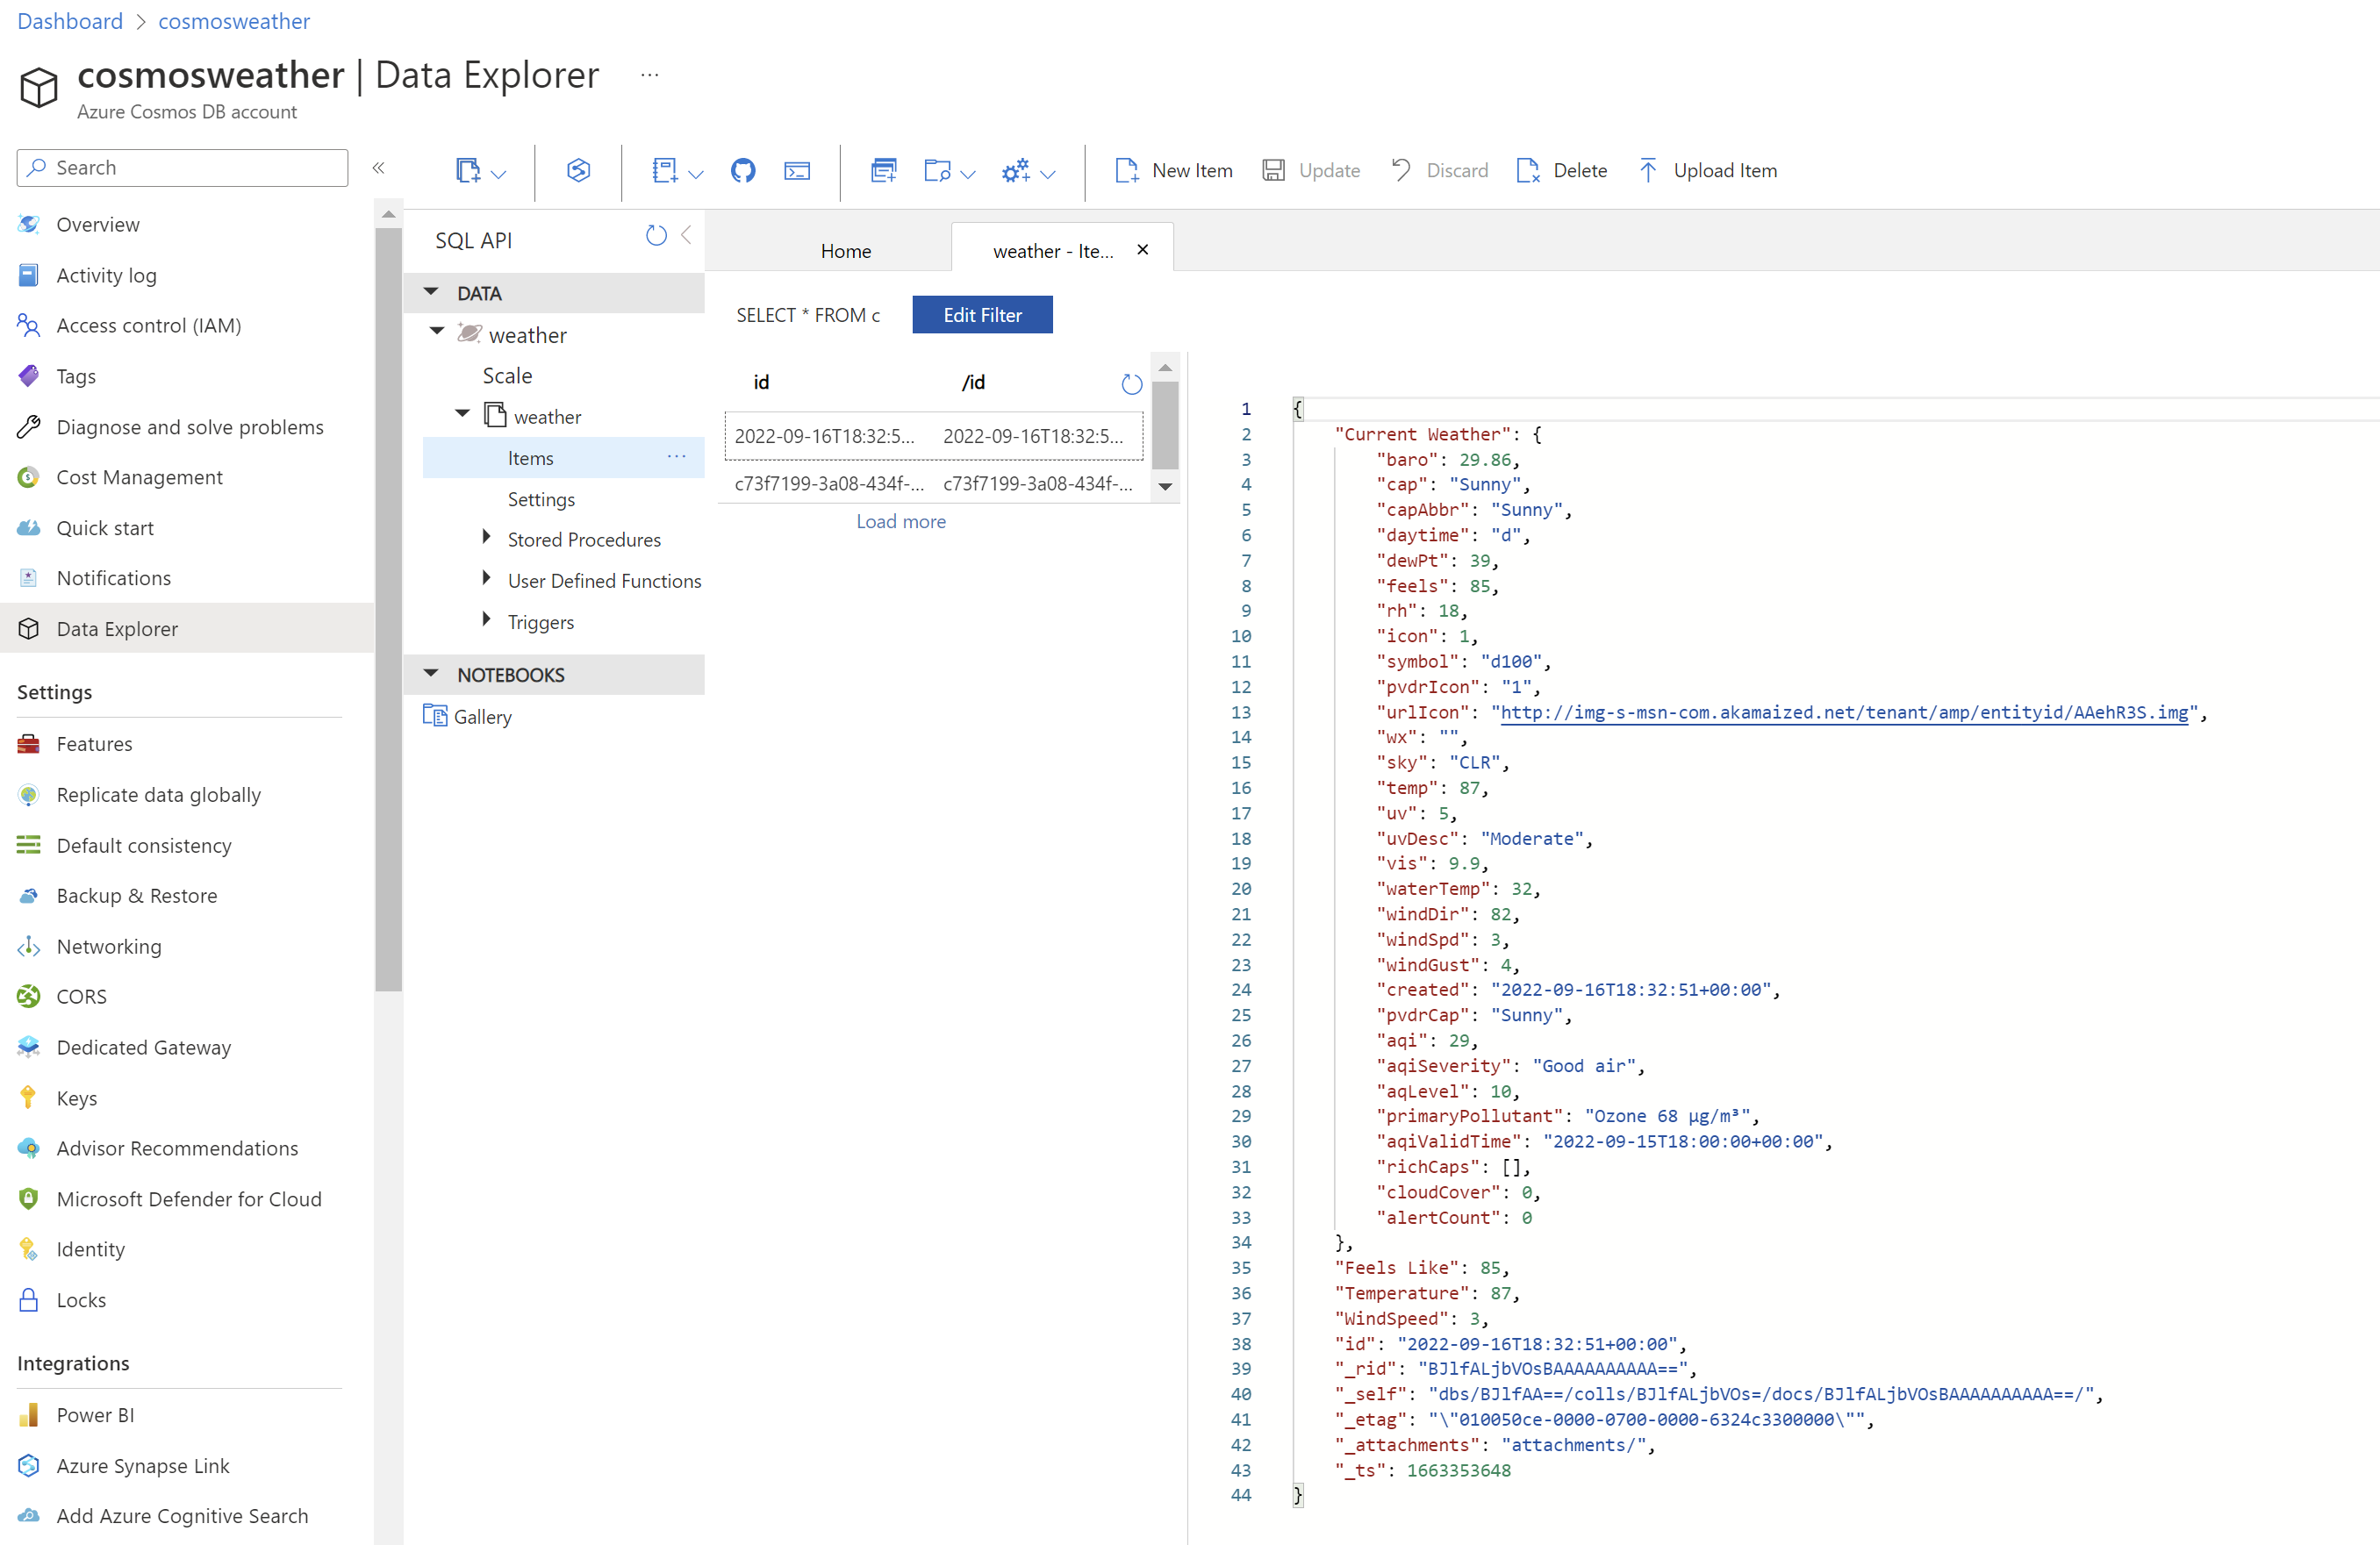Expand the Triggers node
Image resolution: width=2380 pixels, height=1545 pixels.
[486, 620]
